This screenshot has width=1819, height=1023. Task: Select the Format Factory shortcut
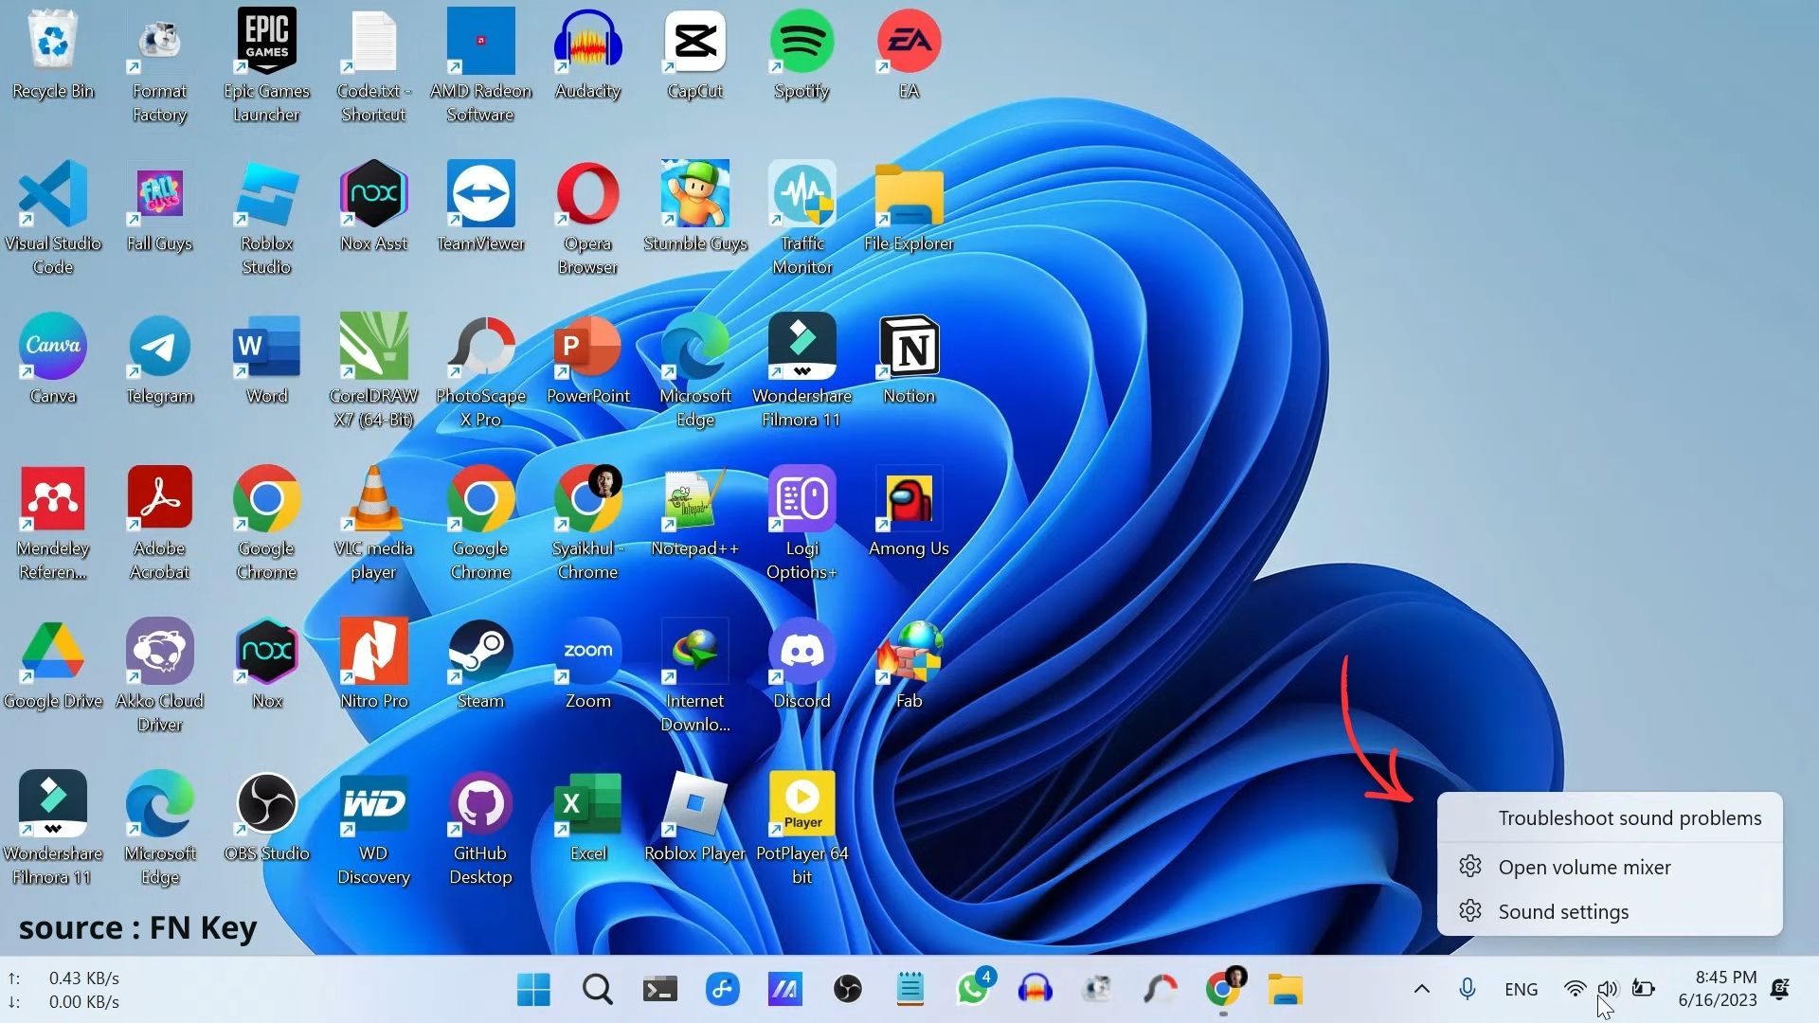pyautogui.click(x=159, y=66)
